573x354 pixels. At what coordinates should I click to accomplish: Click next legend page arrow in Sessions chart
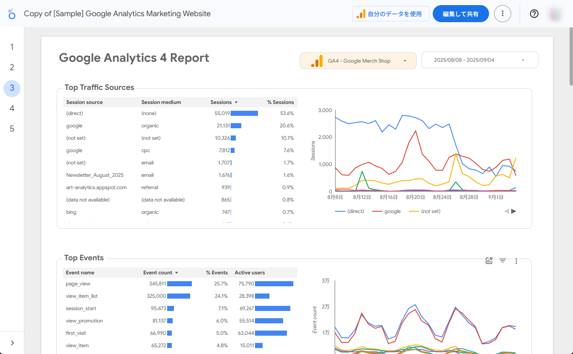[514, 211]
